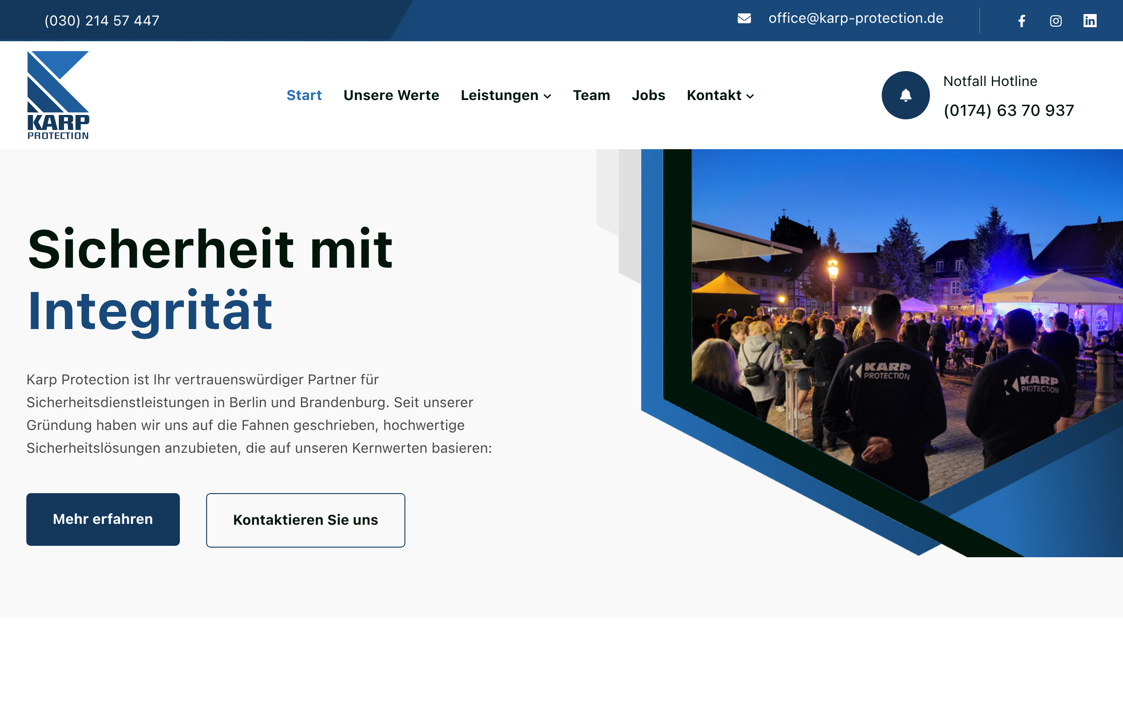Viewport: 1123px width, 702px height.
Task: Open the Facebook icon link
Action: pyautogui.click(x=1021, y=21)
